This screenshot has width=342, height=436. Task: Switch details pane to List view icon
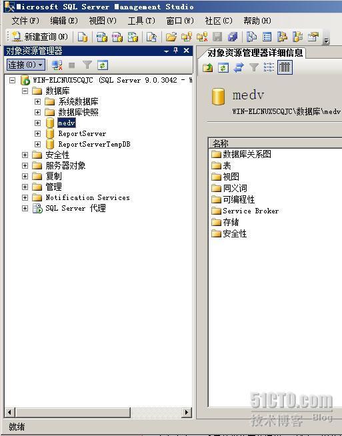(x=269, y=67)
